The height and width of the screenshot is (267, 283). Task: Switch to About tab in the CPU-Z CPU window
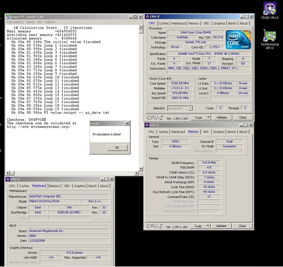pos(244,23)
